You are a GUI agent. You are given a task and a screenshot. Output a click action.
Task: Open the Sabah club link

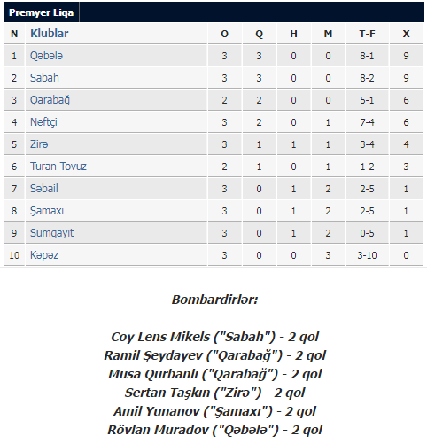pyautogui.click(x=44, y=78)
